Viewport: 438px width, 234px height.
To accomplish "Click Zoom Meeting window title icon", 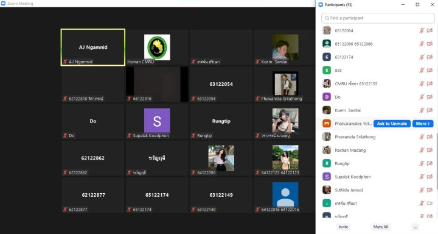I will [x=4, y=4].
